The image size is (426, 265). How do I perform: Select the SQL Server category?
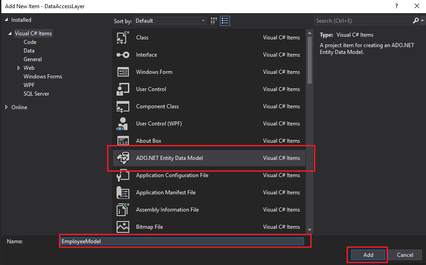click(35, 93)
